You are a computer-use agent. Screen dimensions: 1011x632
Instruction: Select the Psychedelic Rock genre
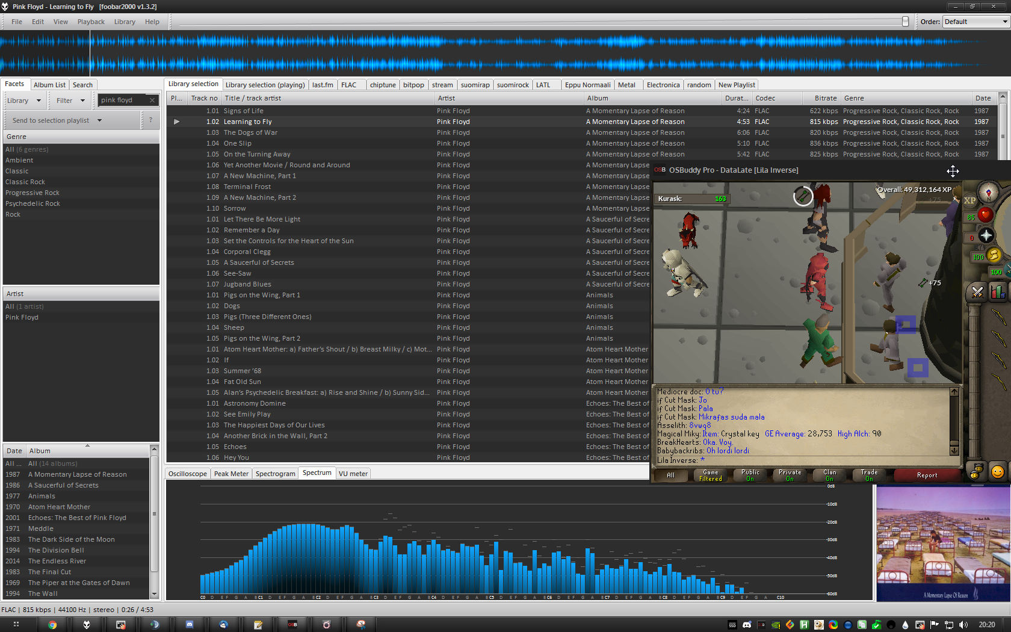(x=32, y=204)
